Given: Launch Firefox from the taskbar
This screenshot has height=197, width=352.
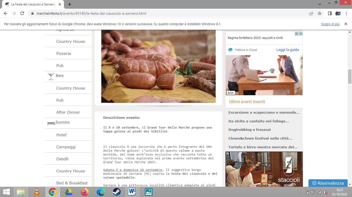Looking at the screenshot, I should [x=85, y=192].
